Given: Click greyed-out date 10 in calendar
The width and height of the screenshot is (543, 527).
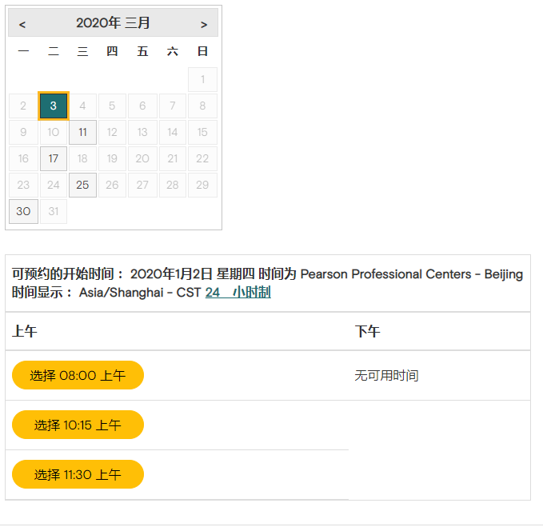Looking at the screenshot, I should 53,132.
